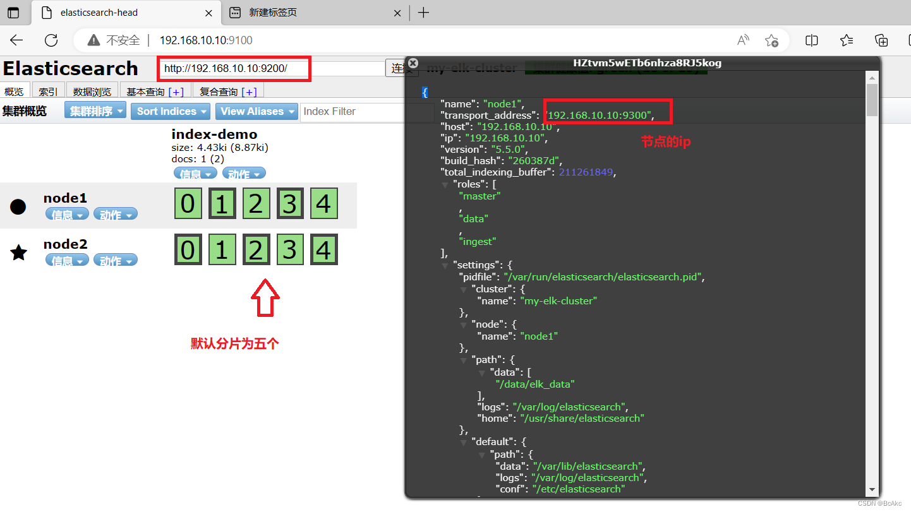Select shard 2 of node2
The height and width of the screenshot is (512, 911).
[x=255, y=249]
